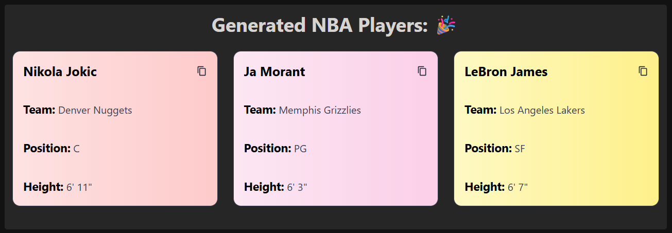
Task: Select the Los Angeles Lakers team text
Action: (x=542, y=110)
